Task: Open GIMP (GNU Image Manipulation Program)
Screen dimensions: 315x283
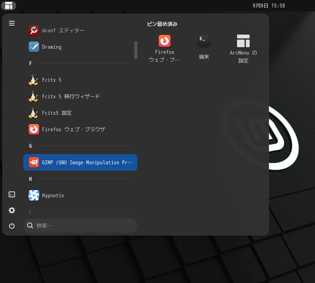Action: point(80,162)
